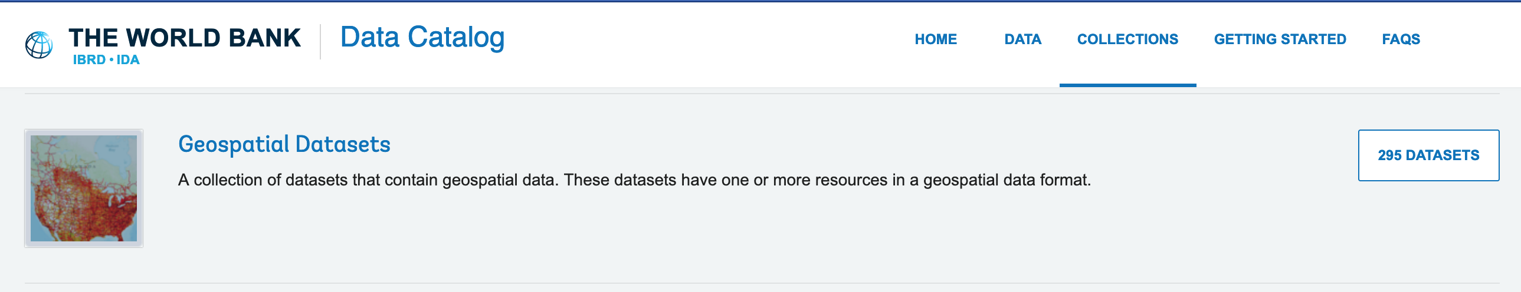This screenshot has height=292, width=1521.
Task: Navigate to the FAQS page
Action: (1401, 39)
